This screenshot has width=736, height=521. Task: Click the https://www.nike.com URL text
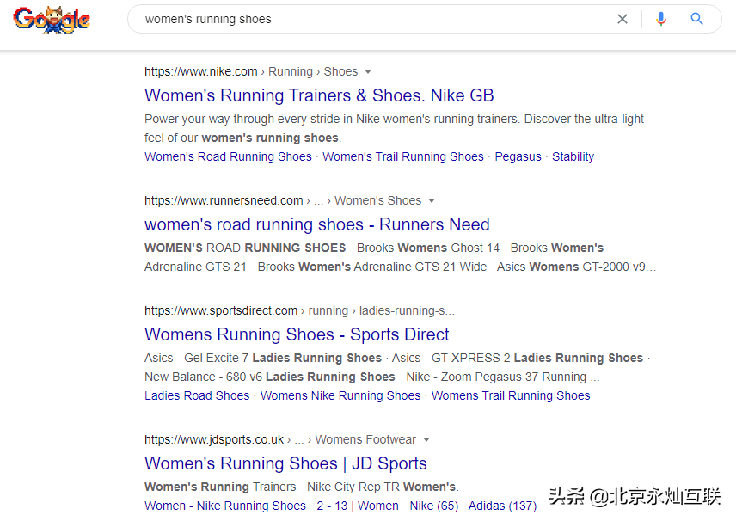point(201,72)
